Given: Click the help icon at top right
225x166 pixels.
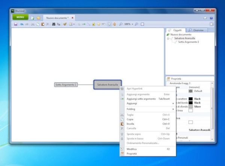Looking at the screenshot, I should [x=211, y=18].
